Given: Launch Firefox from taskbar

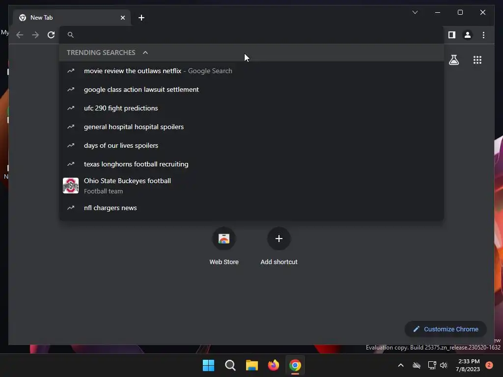Looking at the screenshot, I should (x=273, y=365).
